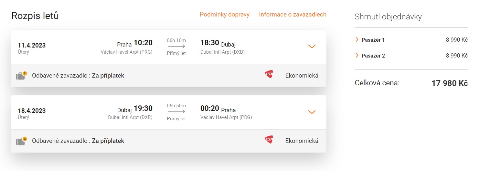The image size is (480, 171).
Task: Click the 18:30 Dubaj arrival time
Action: click(x=210, y=43)
